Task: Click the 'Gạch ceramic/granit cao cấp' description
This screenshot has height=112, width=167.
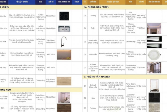Action: click(112, 108)
